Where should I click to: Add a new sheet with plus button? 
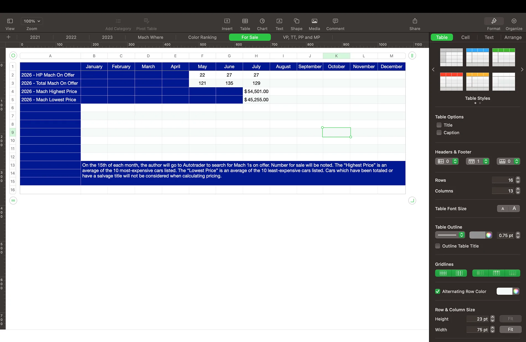[9, 37]
